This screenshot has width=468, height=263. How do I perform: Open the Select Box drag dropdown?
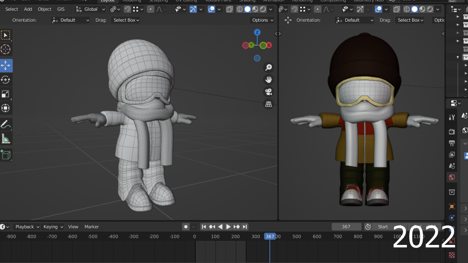click(x=126, y=20)
